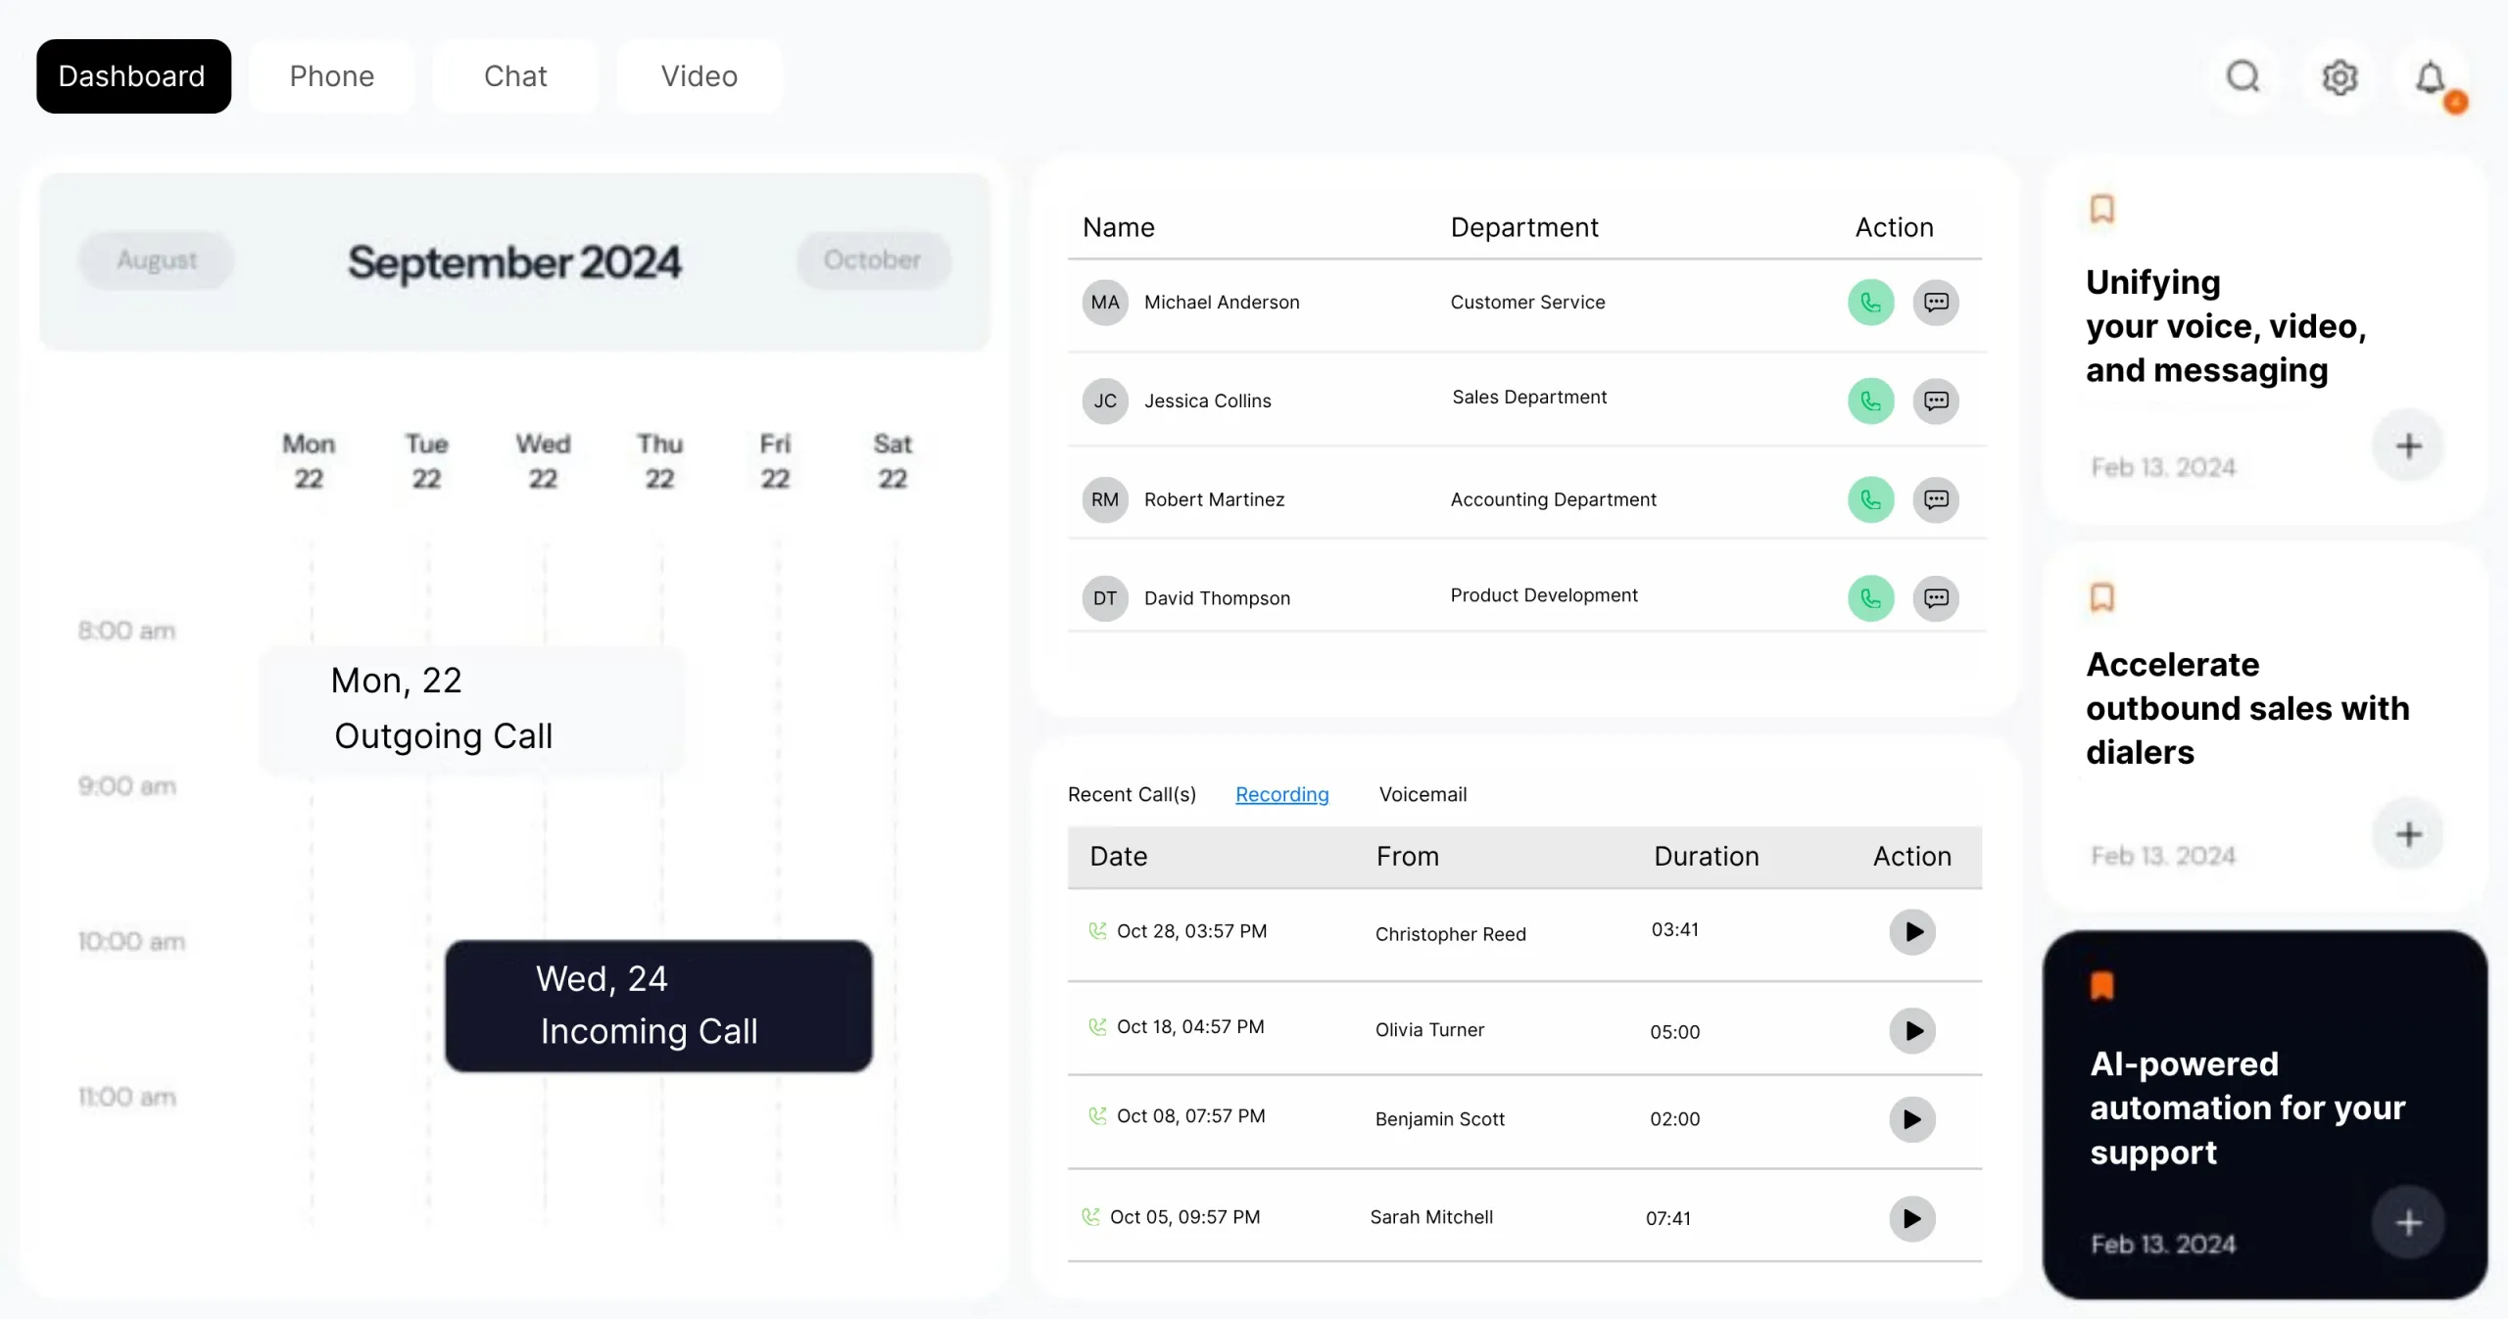Viewport: 2508px width, 1319px height.
Task: Expand Accelerate outbound sales card plus
Action: coord(2408,835)
